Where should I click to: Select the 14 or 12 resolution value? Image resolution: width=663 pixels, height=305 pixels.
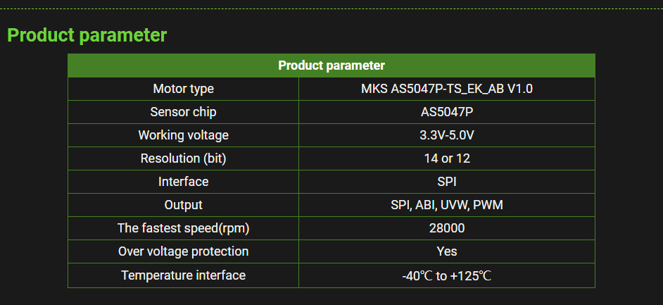(x=446, y=158)
